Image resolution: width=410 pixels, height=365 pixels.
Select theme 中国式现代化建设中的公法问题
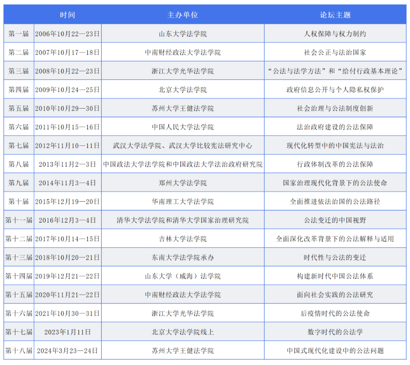[x=335, y=350]
